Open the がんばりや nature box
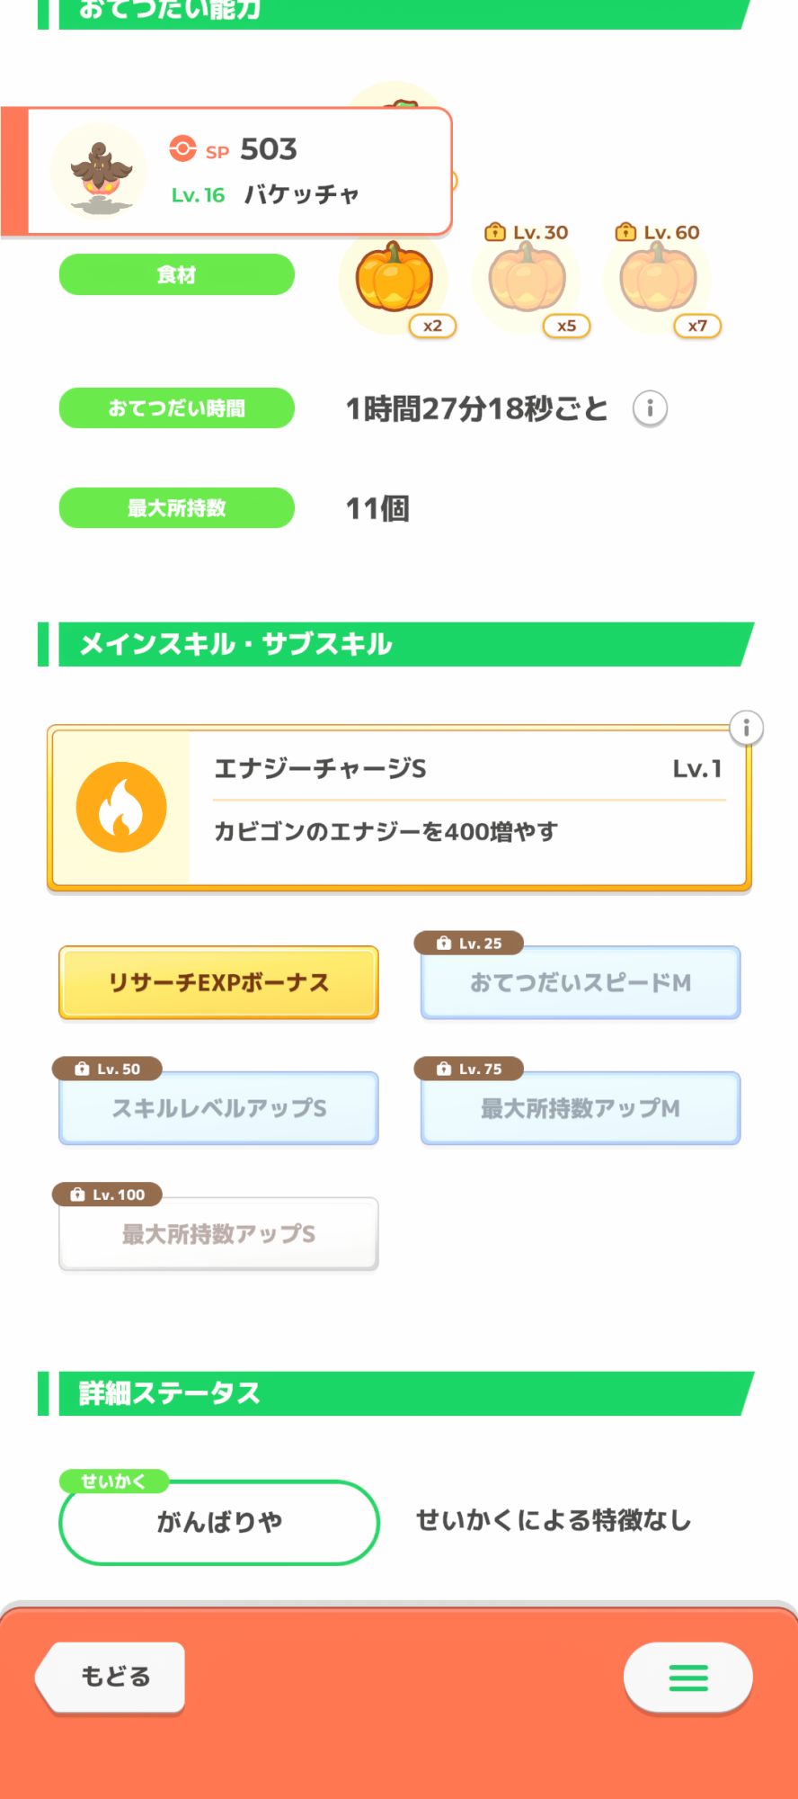This screenshot has height=1799, width=798. pyautogui.click(x=218, y=1522)
